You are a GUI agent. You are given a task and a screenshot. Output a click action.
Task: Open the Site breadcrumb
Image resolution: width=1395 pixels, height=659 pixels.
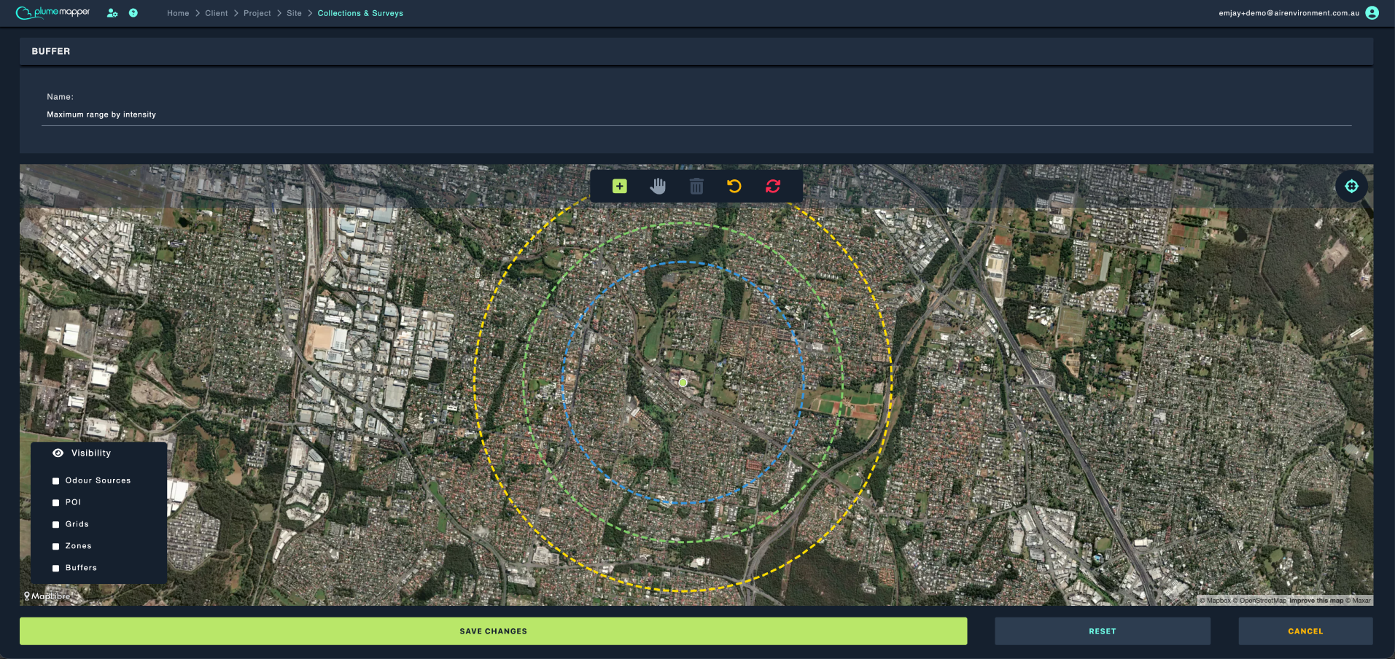[295, 13]
